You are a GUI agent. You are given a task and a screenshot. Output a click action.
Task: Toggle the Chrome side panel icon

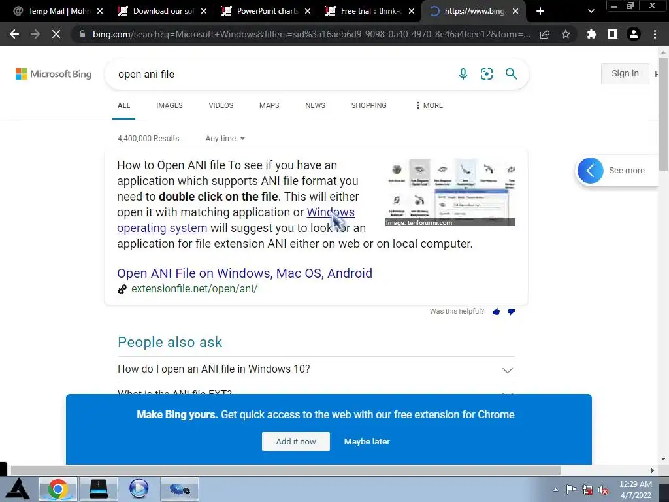[x=613, y=34]
